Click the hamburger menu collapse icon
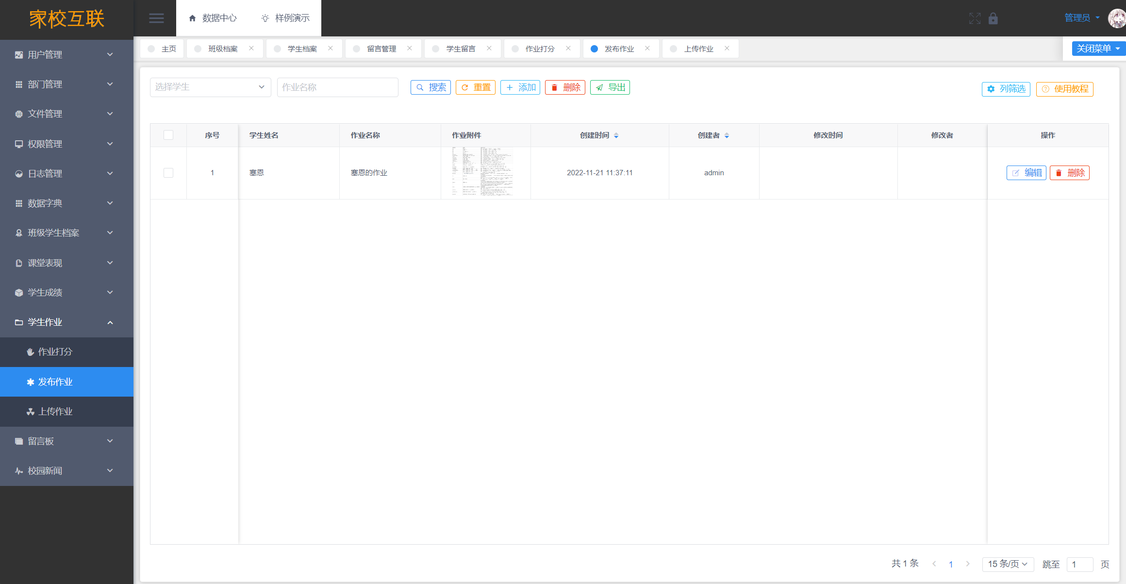Screen dimensions: 1126x584 point(156,18)
